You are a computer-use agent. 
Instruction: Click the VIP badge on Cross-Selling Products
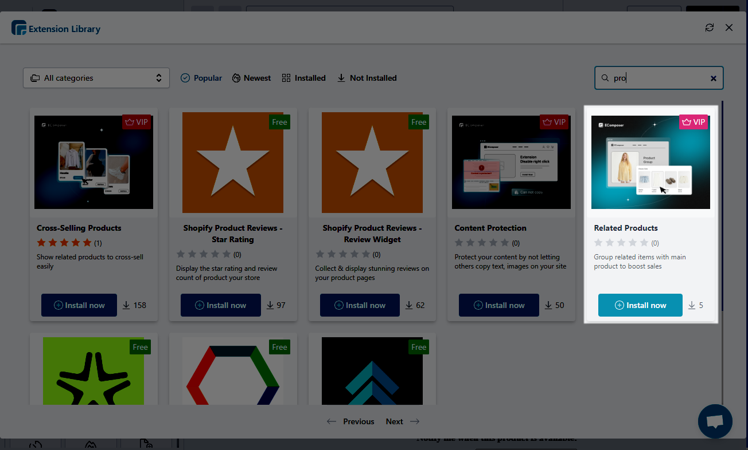[x=137, y=122]
